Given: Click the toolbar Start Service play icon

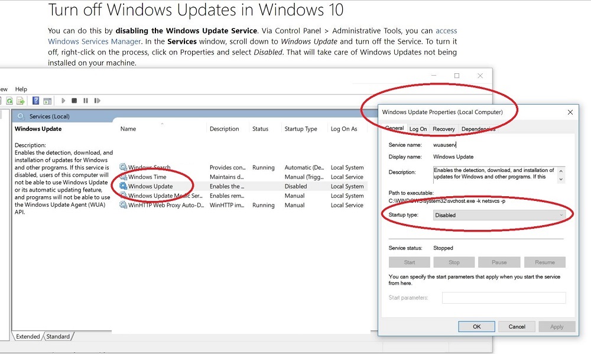Looking at the screenshot, I should point(63,100).
